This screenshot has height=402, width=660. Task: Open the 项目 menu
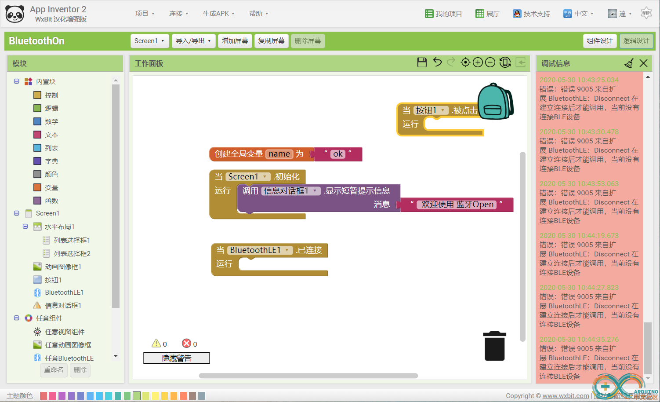point(145,14)
